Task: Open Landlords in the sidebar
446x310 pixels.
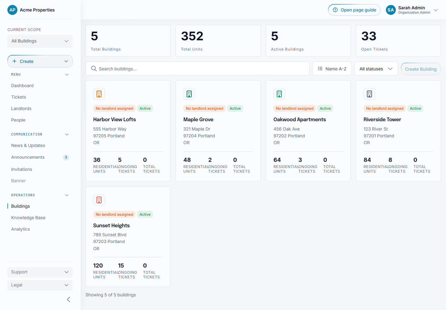Action: pyautogui.click(x=21, y=108)
